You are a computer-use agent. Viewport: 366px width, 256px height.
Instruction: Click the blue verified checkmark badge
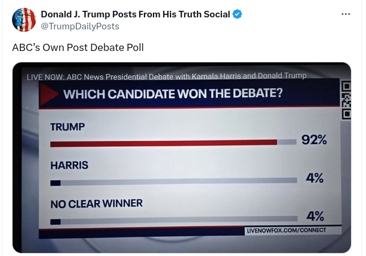pos(238,14)
